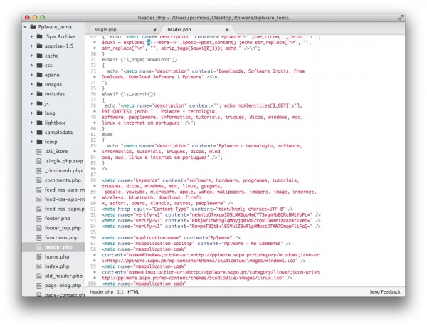
Task: Toggle fullscreen with the title bar arrows icon
Action: click(x=400, y=18)
